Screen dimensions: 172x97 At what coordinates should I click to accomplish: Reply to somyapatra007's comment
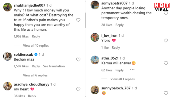coord(119,25)
